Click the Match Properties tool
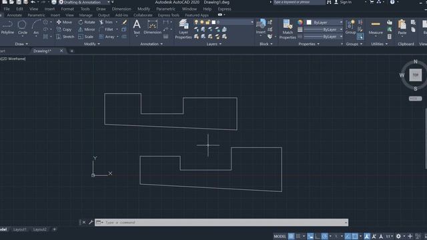The image size is (427, 240). (288, 29)
